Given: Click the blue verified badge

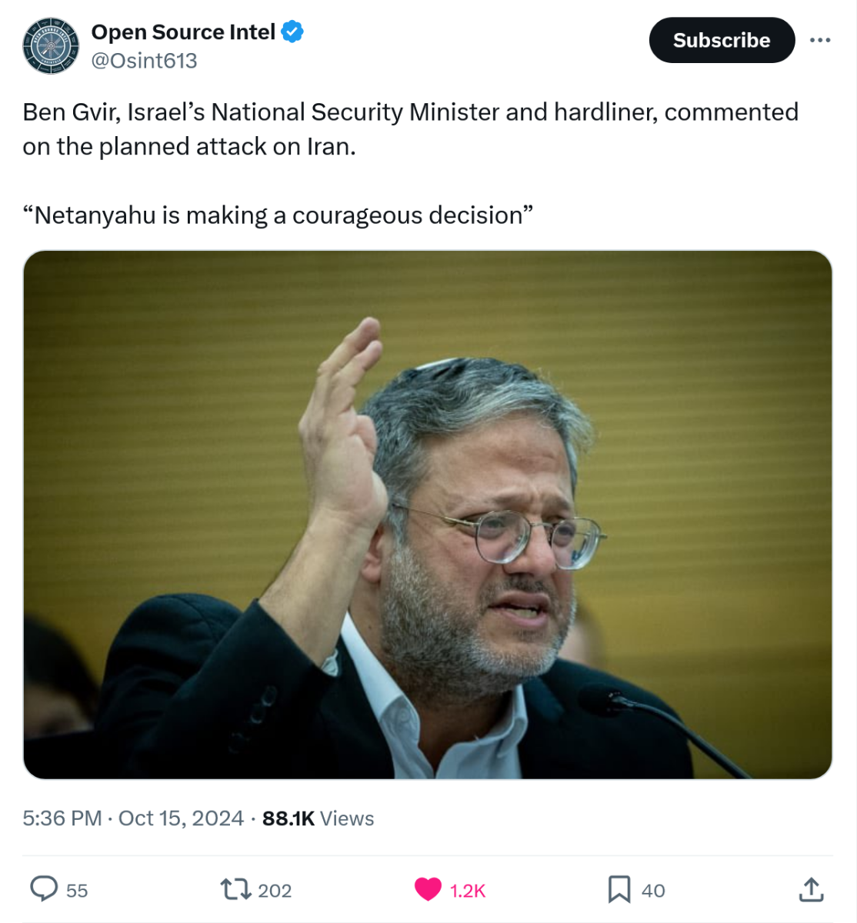Looking at the screenshot, I should coord(292,32).
